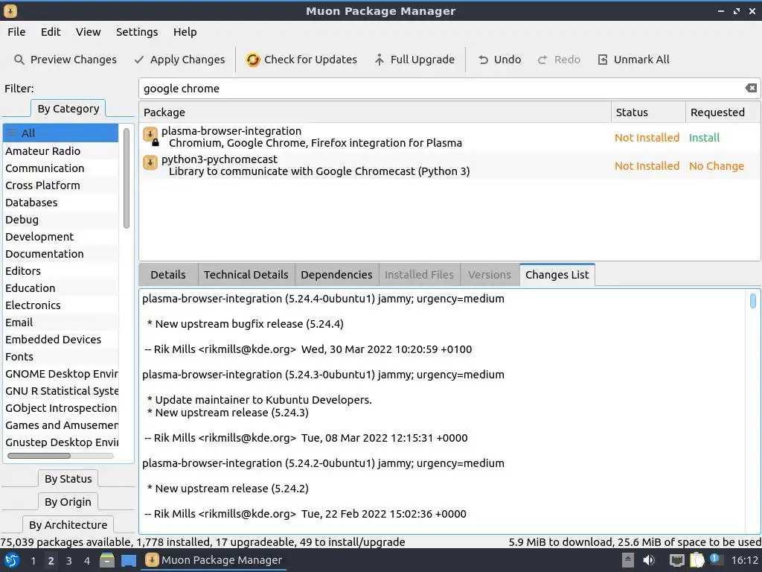This screenshot has height=572, width=762.
Task: Clear the search field with the backspace icon
Action: pos(751,88)
